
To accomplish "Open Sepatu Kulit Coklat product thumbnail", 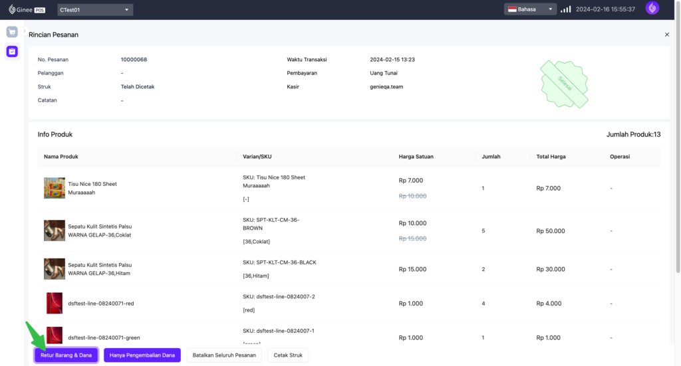I will point(55,230).
